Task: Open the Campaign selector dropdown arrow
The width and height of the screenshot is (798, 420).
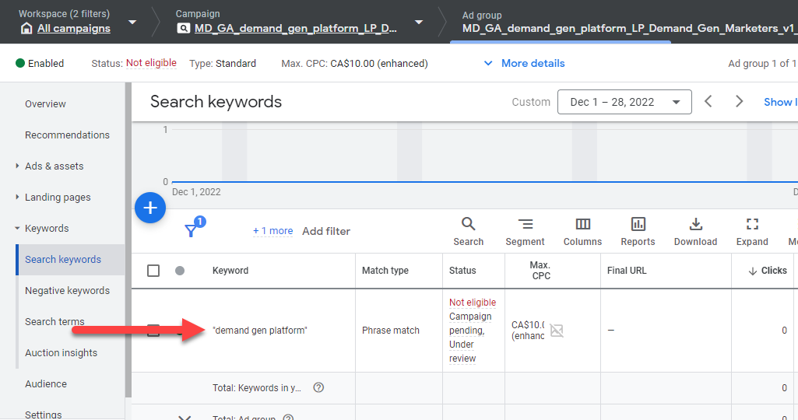Action: click(x=419, y=22)
